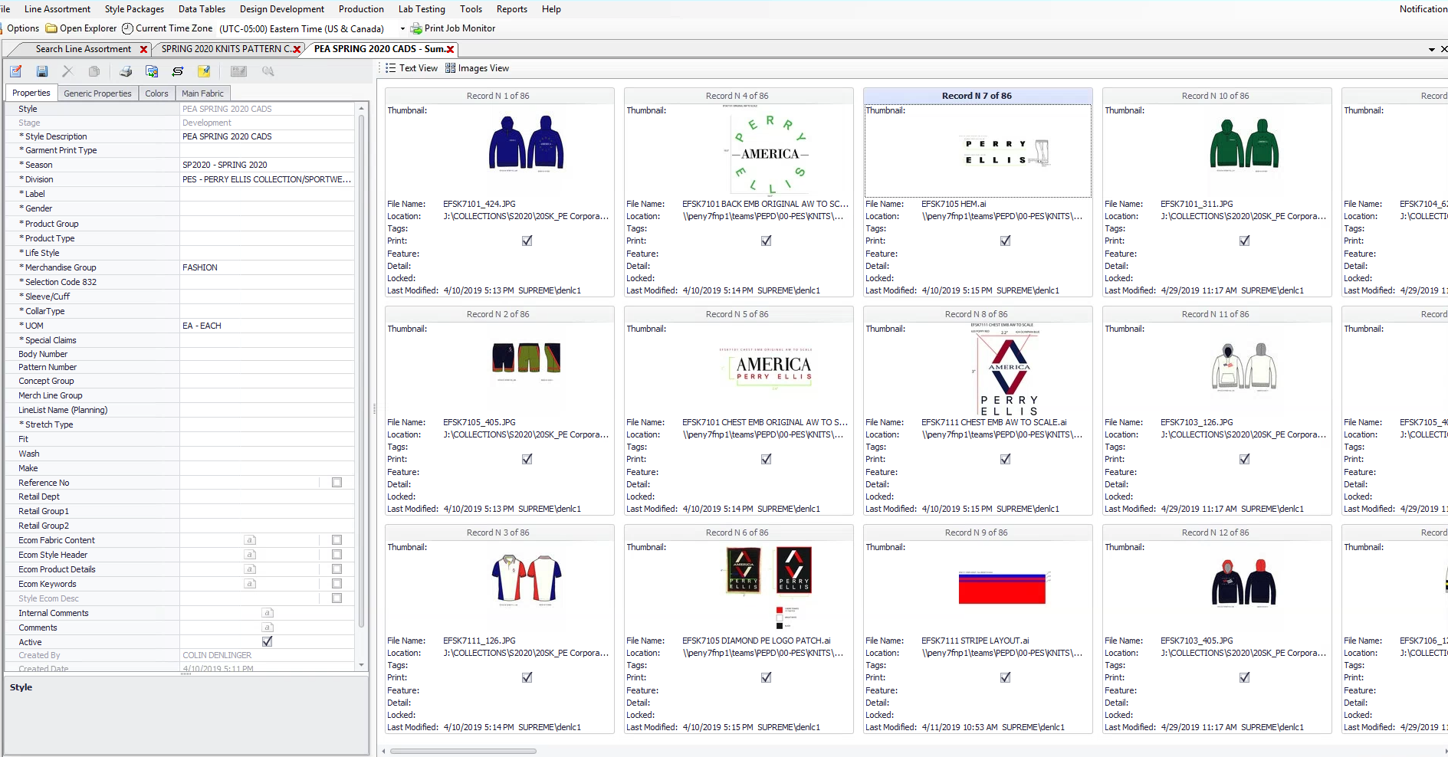Toggle Print checkbox for Record 1 of 86
Screen dimensions: 1448x757
(x=527, y=241)
